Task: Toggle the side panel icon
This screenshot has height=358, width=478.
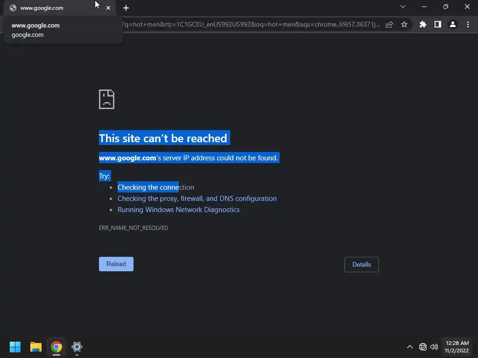Action: click(438, 24)
